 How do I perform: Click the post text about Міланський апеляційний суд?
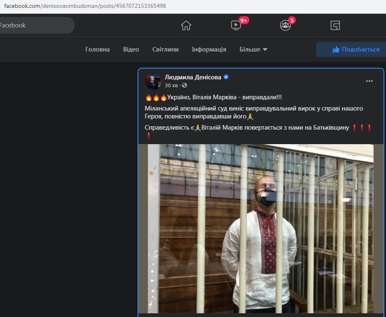tap(253, 112)
